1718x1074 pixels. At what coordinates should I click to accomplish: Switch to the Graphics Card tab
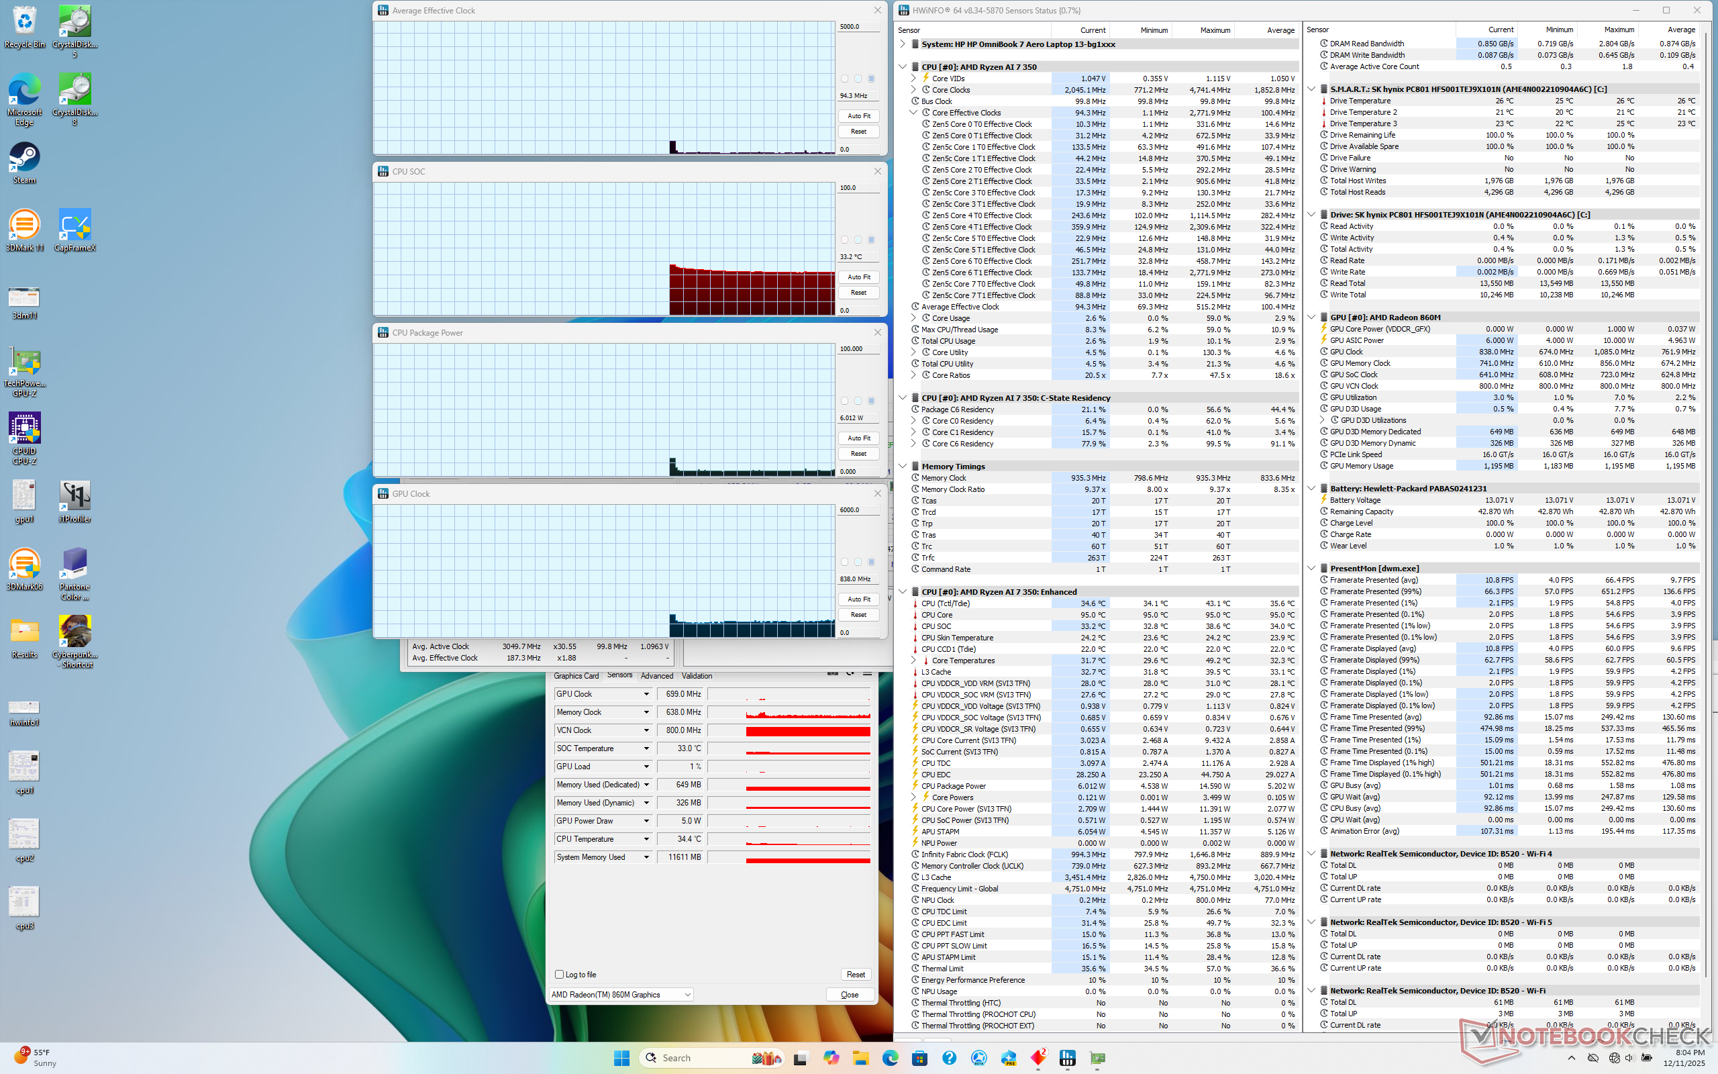point(576,675)
